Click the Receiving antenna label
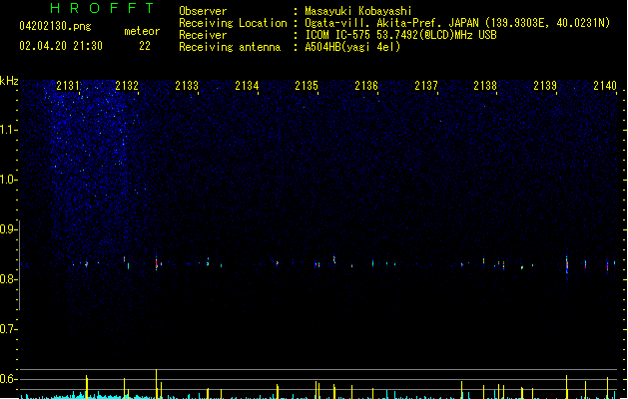Screen dimensions: 628x399 pyautogui.click(x=230, y=47)
